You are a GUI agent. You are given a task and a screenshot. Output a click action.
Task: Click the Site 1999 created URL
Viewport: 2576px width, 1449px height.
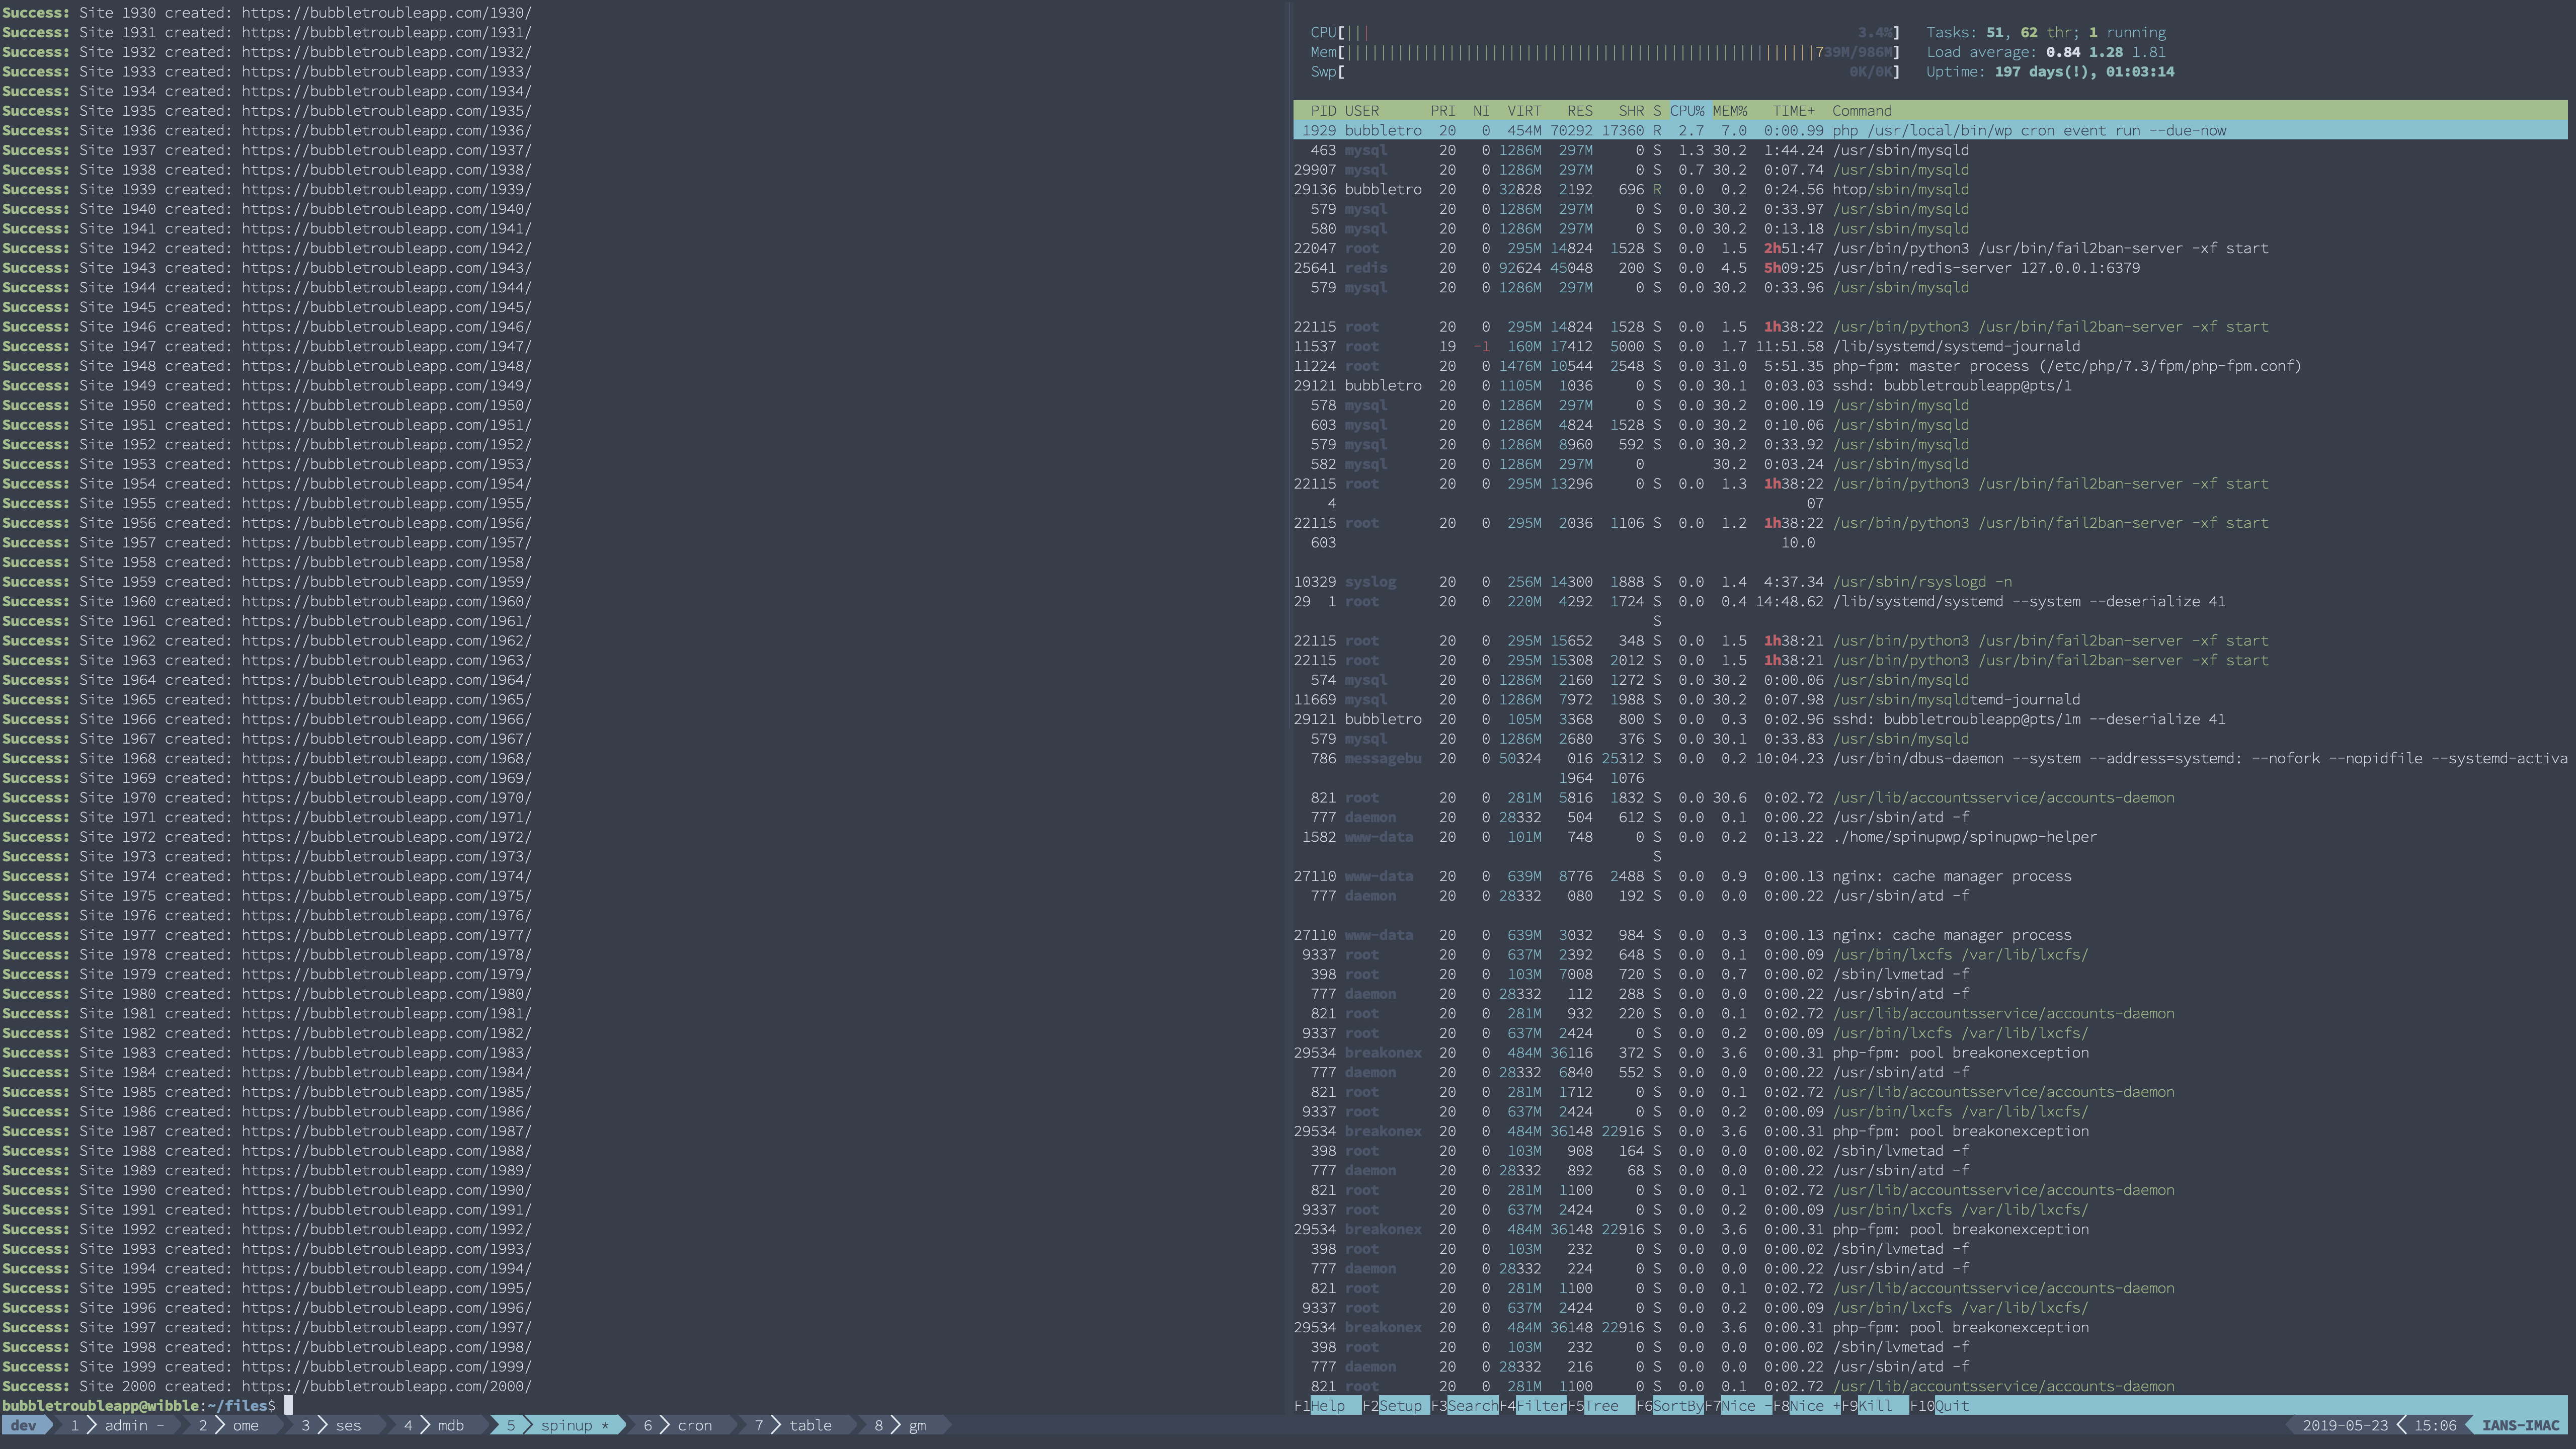coord(386,1367)
